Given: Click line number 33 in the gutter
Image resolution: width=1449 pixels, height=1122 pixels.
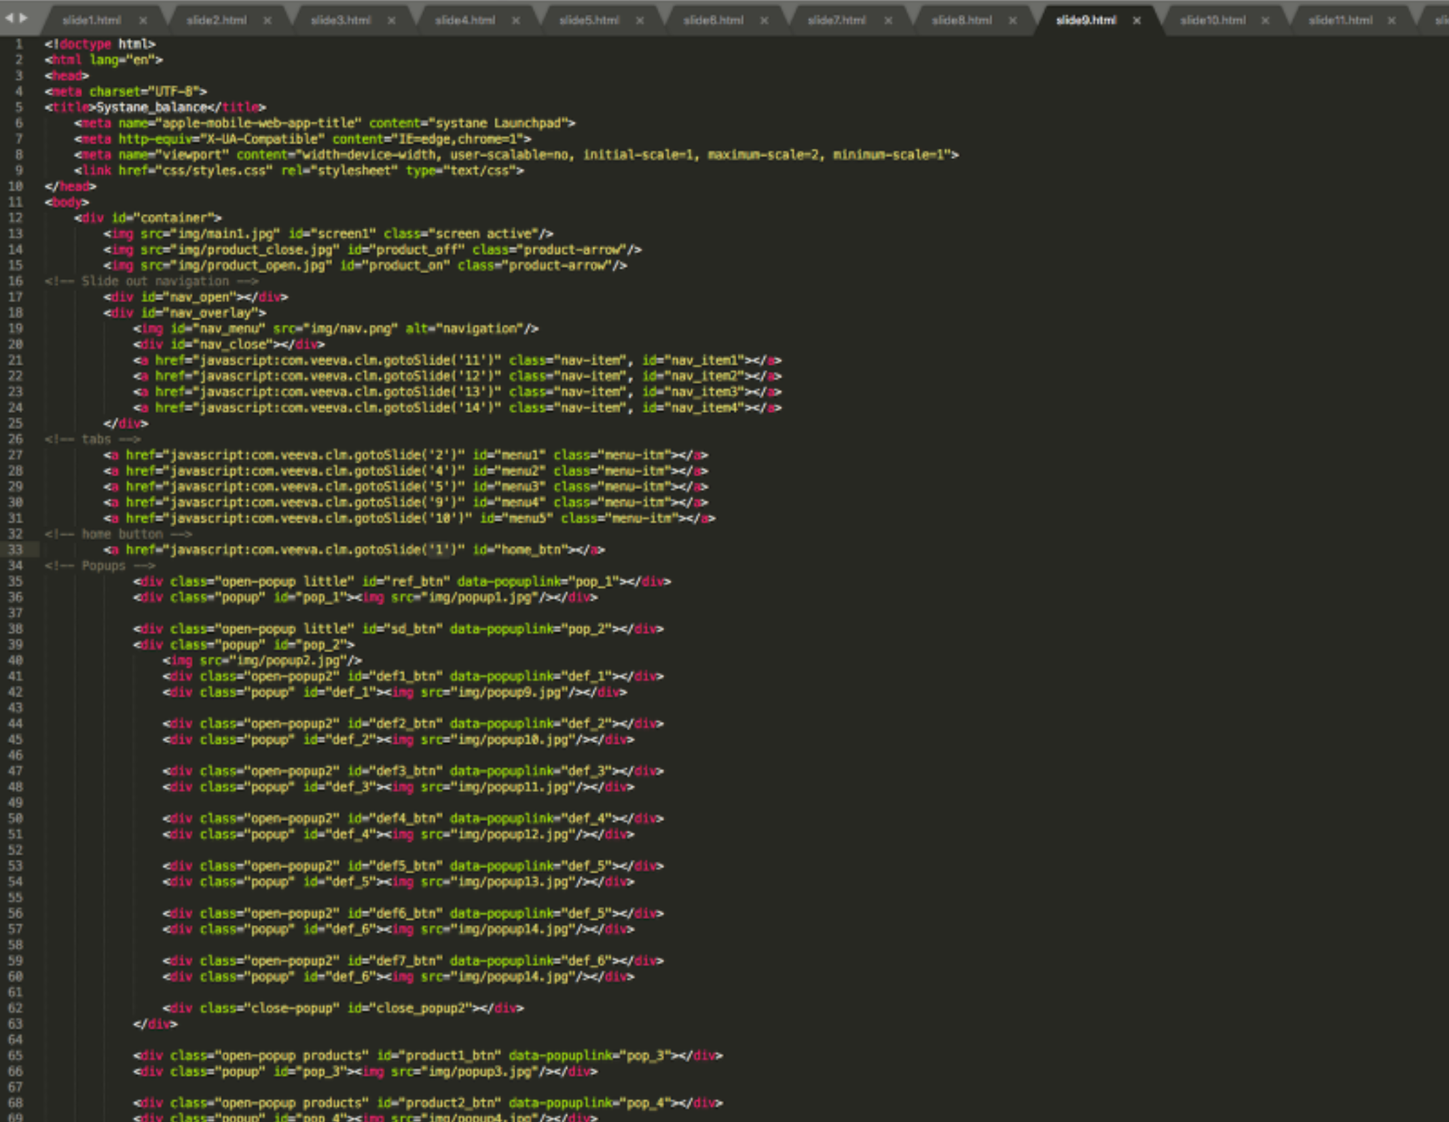Looking at the screenshot, I should pos(16,550).
